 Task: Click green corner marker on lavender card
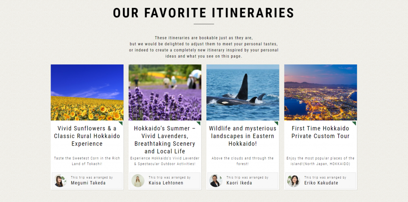click(x=199, y=123)
